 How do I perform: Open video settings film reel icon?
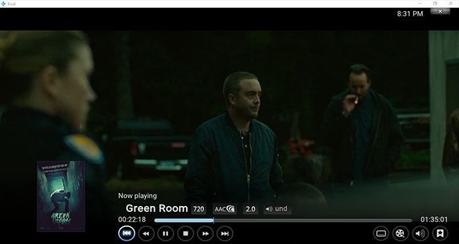click(x=401, y=234)
